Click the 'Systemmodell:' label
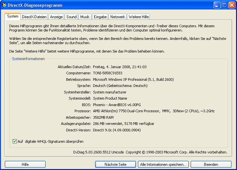This screenshot has height=170, width=237. 80,99
